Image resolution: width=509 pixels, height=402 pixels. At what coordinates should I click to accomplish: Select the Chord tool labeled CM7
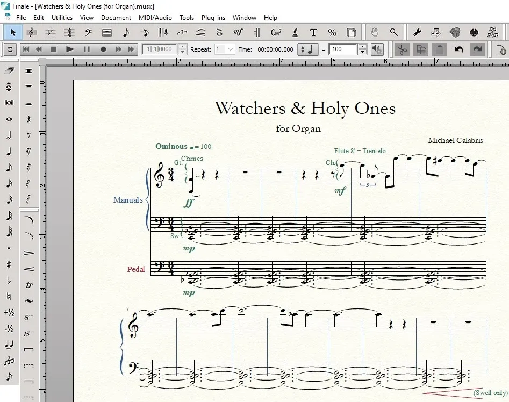[x=276, y=32]
